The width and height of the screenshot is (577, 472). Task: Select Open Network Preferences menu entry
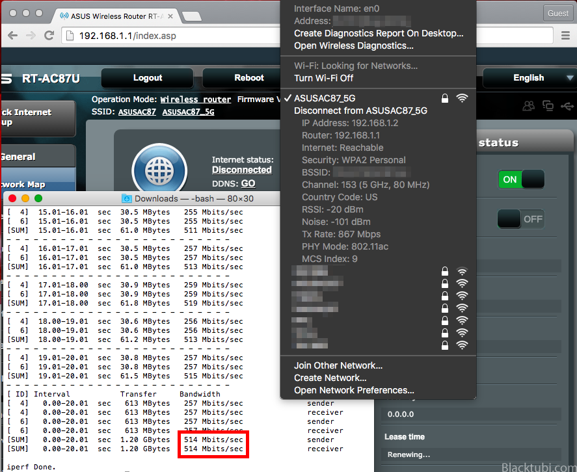pyautogui.click(x=354, y=390)
